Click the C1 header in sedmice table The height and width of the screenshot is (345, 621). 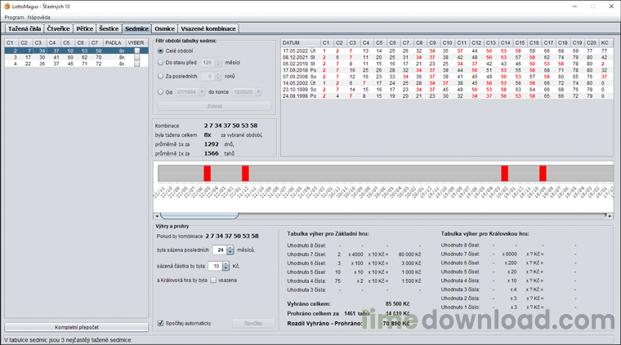pos(11,42)
